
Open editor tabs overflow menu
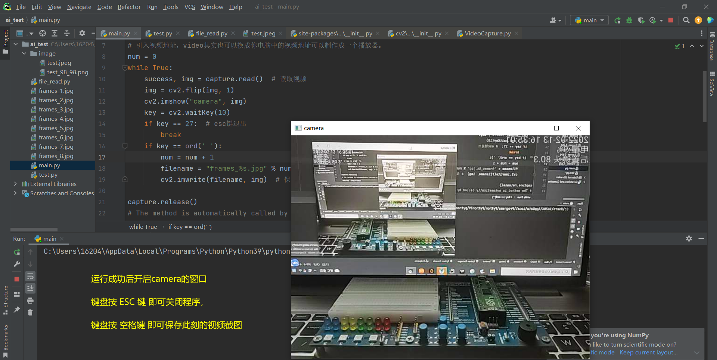(x=702, y=33)
